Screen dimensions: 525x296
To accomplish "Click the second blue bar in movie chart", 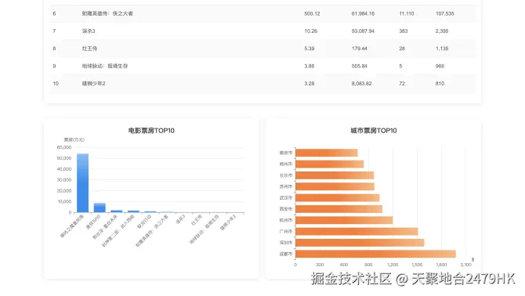I will tap(100, 208).
